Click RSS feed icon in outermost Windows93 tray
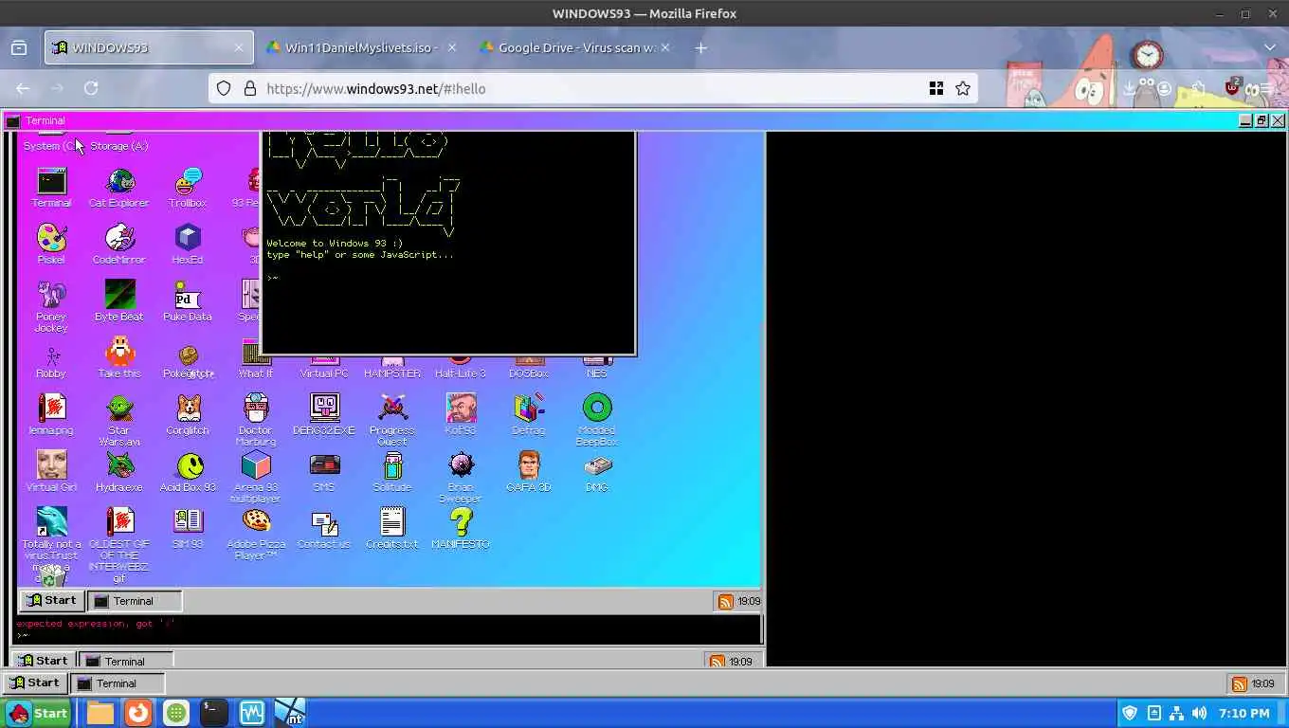Image resolution: width=1289 pixels, height=728 pixels. coord(1239,683)
